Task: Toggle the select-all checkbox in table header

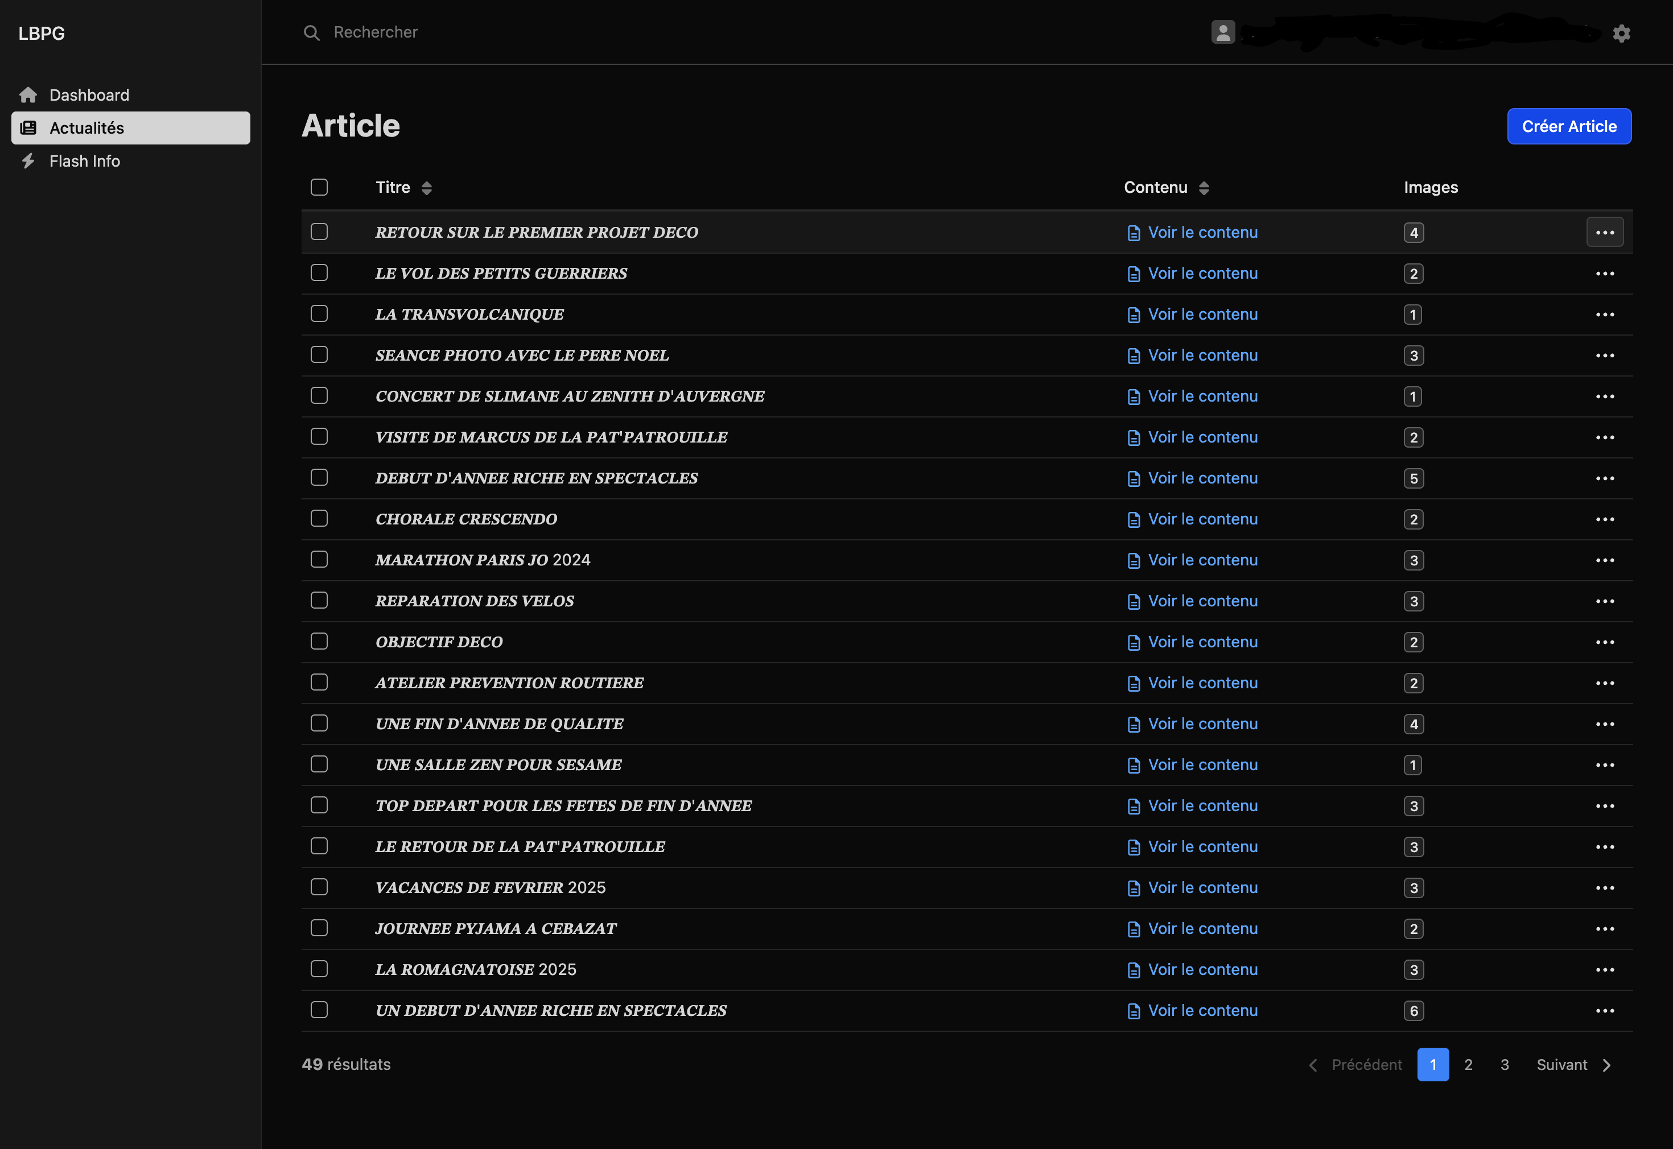Action: coord(319,187)
